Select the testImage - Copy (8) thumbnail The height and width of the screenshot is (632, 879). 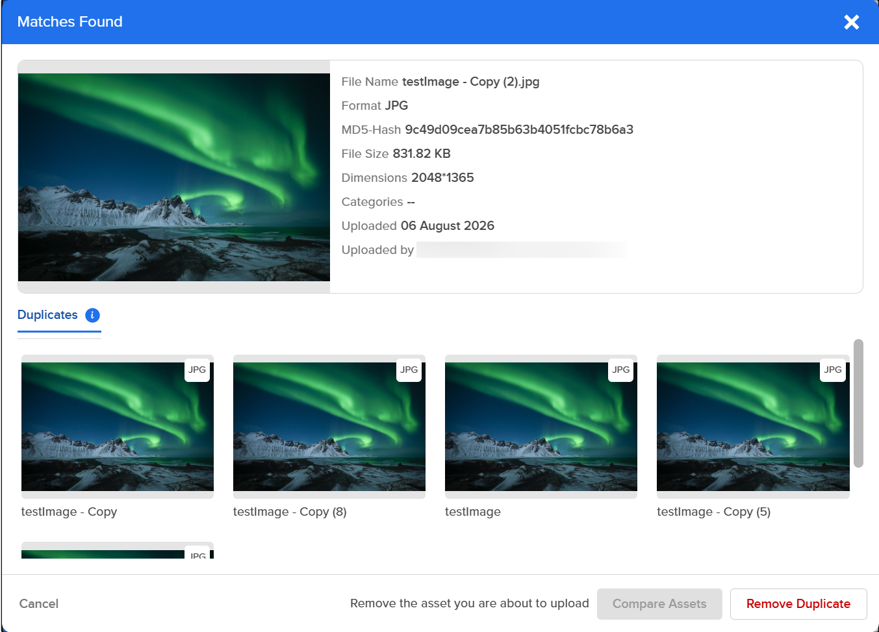point(329,427)
